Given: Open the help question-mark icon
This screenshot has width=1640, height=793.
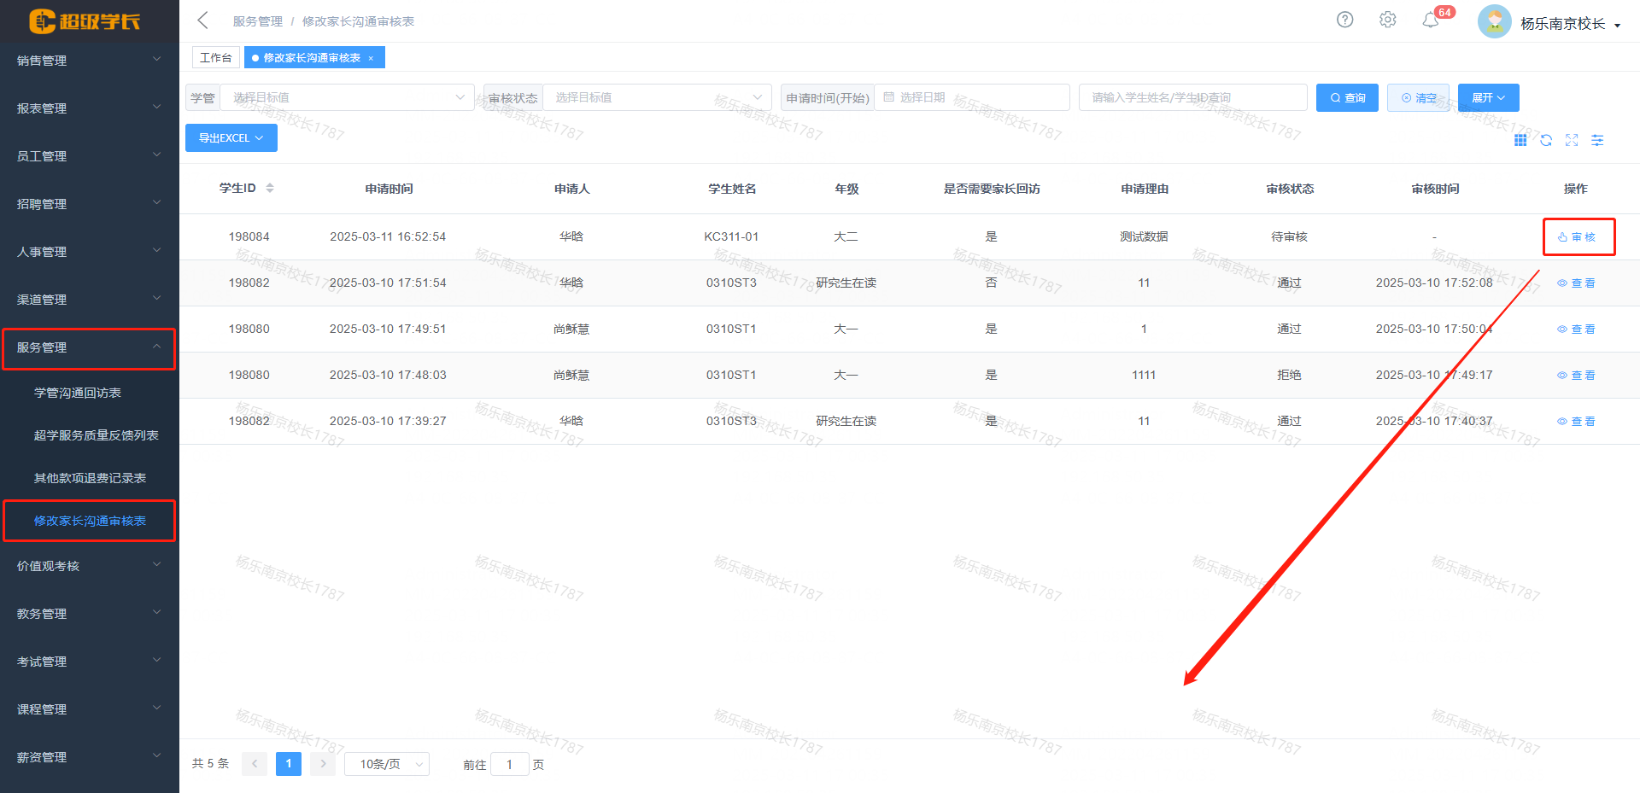Looking at the screenshot, I should click(1344, 20).
